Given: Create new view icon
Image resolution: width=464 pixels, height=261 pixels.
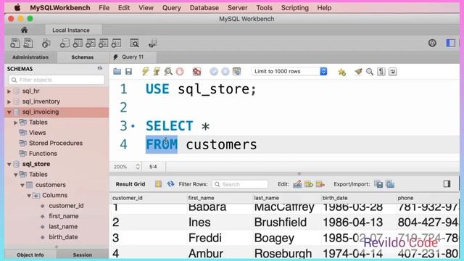Looking at the screenshot, I should click(x=90, y=43).
